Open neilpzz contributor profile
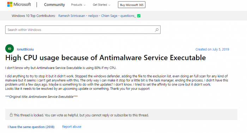Image resolution: width=247 pixels, height=133 pixels. click(93, 16)
